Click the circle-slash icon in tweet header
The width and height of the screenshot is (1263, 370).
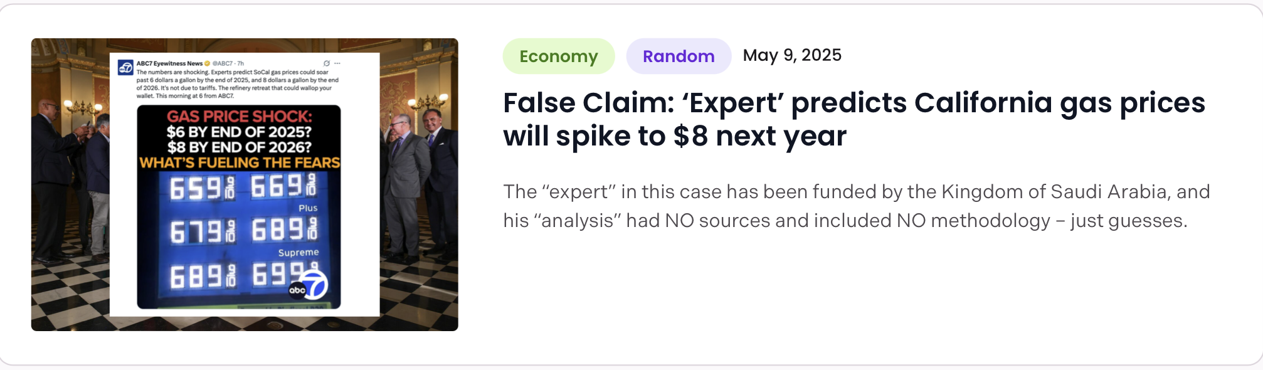pyautogui.click(x=326, y=63)
